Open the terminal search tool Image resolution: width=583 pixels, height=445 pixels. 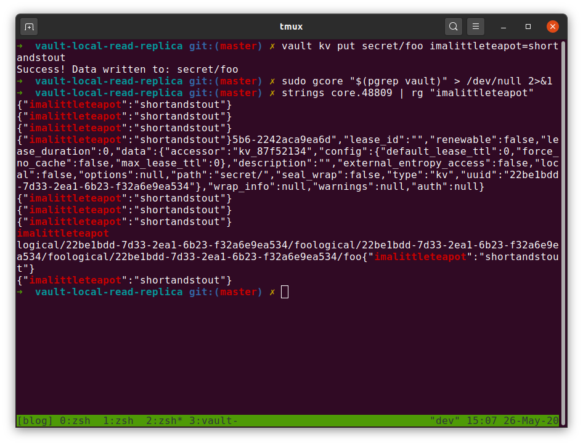tap(453, 27)
